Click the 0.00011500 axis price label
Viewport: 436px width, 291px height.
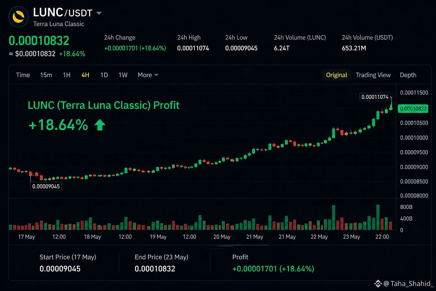[x=414, y=93]
